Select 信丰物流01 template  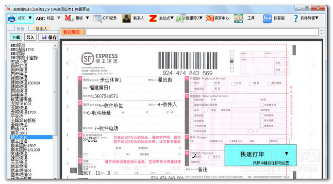pos(21,171)
